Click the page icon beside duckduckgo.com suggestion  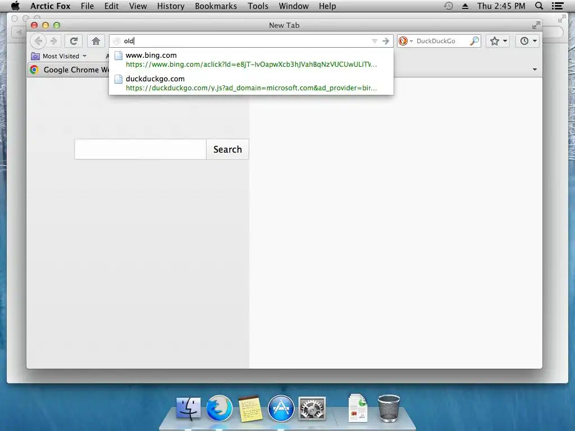coord(118,79)
